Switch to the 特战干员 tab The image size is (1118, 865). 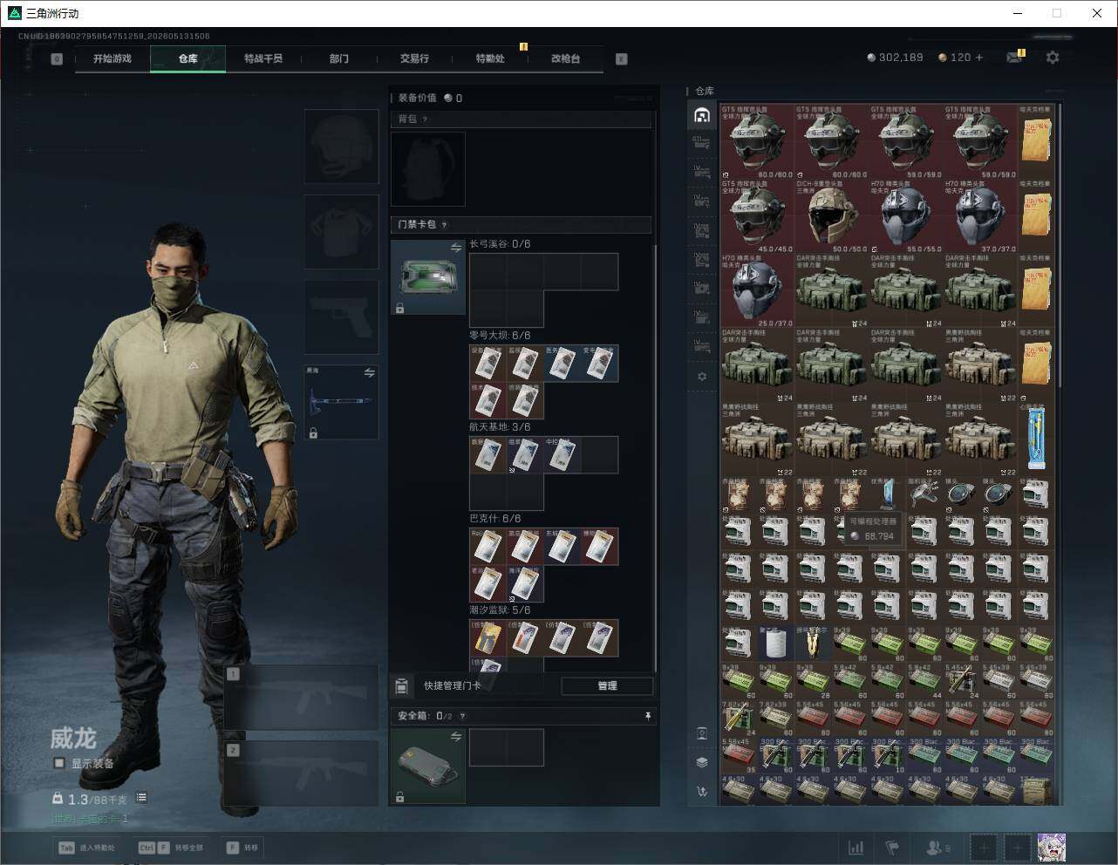click(262, 58)
